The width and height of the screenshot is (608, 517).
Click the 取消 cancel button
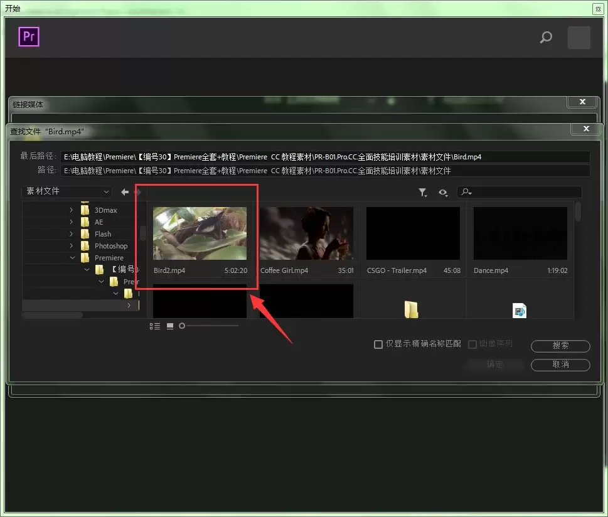(x=560, y=365)
